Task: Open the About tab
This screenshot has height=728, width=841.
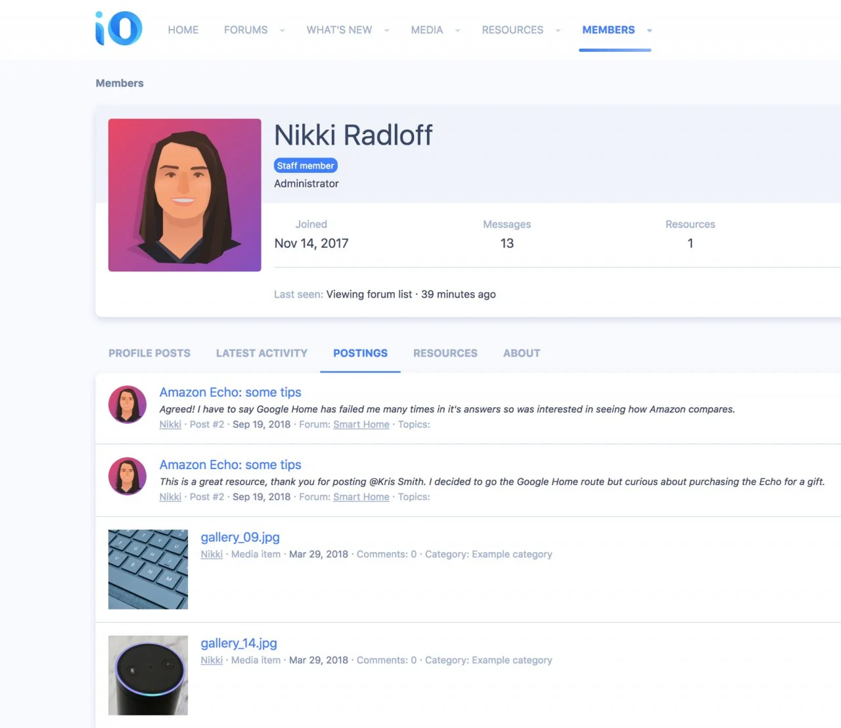Action: (x=522, y=353)
